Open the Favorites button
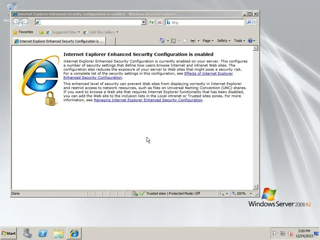This screenshot has height=240, width=320. (x=23, y=32)
